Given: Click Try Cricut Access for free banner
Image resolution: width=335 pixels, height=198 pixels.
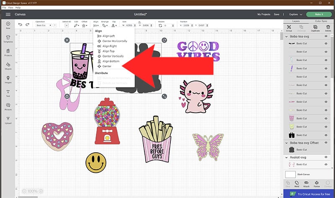Looking at the screenshot, I should 309,194.
